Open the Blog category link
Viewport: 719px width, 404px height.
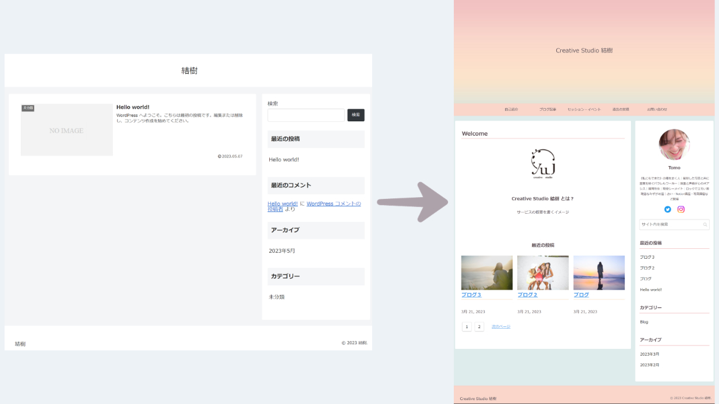(x=644, y=322)
